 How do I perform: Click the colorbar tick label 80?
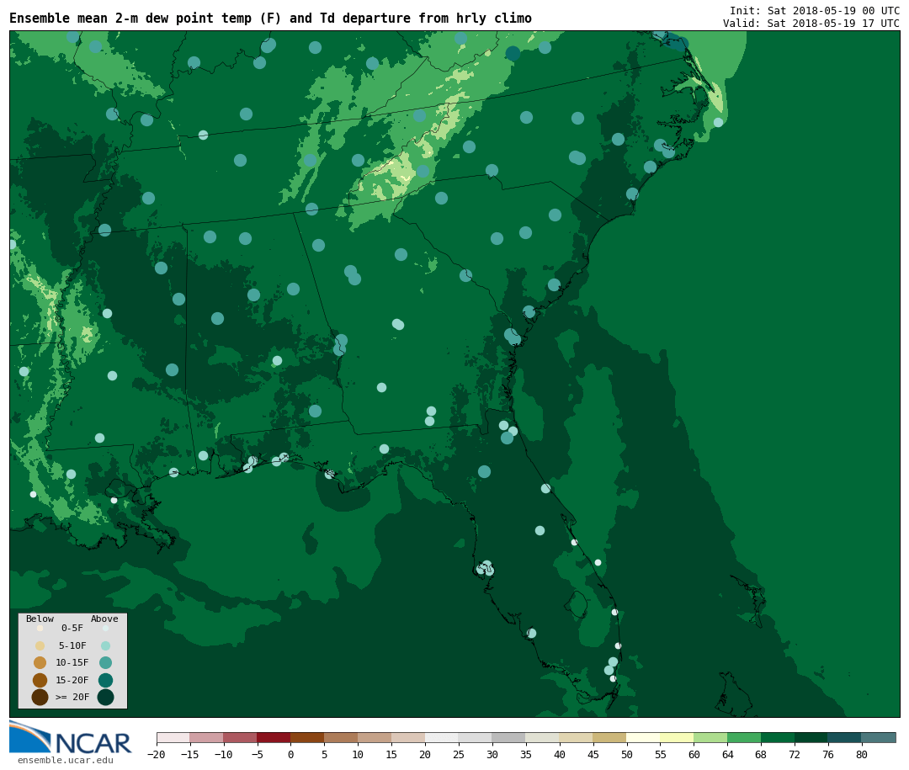point(862,754)
